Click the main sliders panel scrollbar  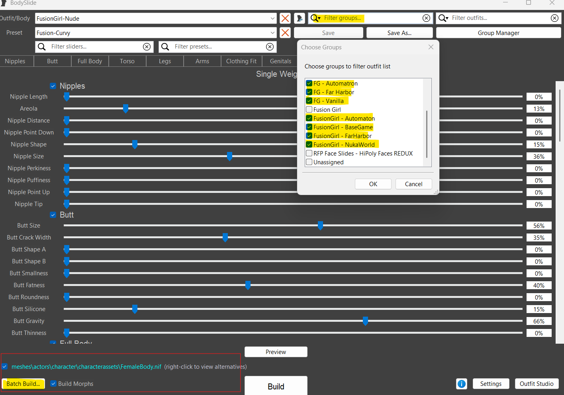tap(560, 115)
